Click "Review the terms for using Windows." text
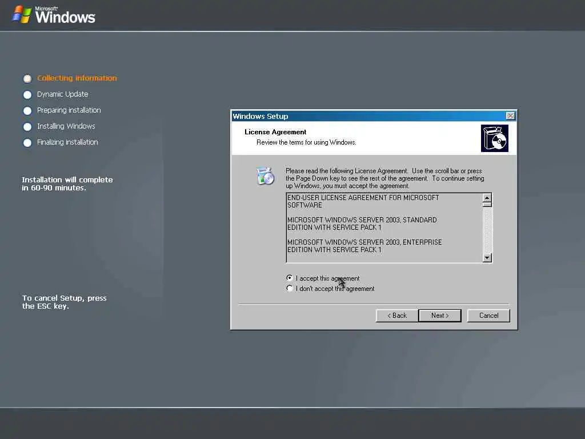The height and width of the screenshot is (439, 585). (x=306, y=142)
